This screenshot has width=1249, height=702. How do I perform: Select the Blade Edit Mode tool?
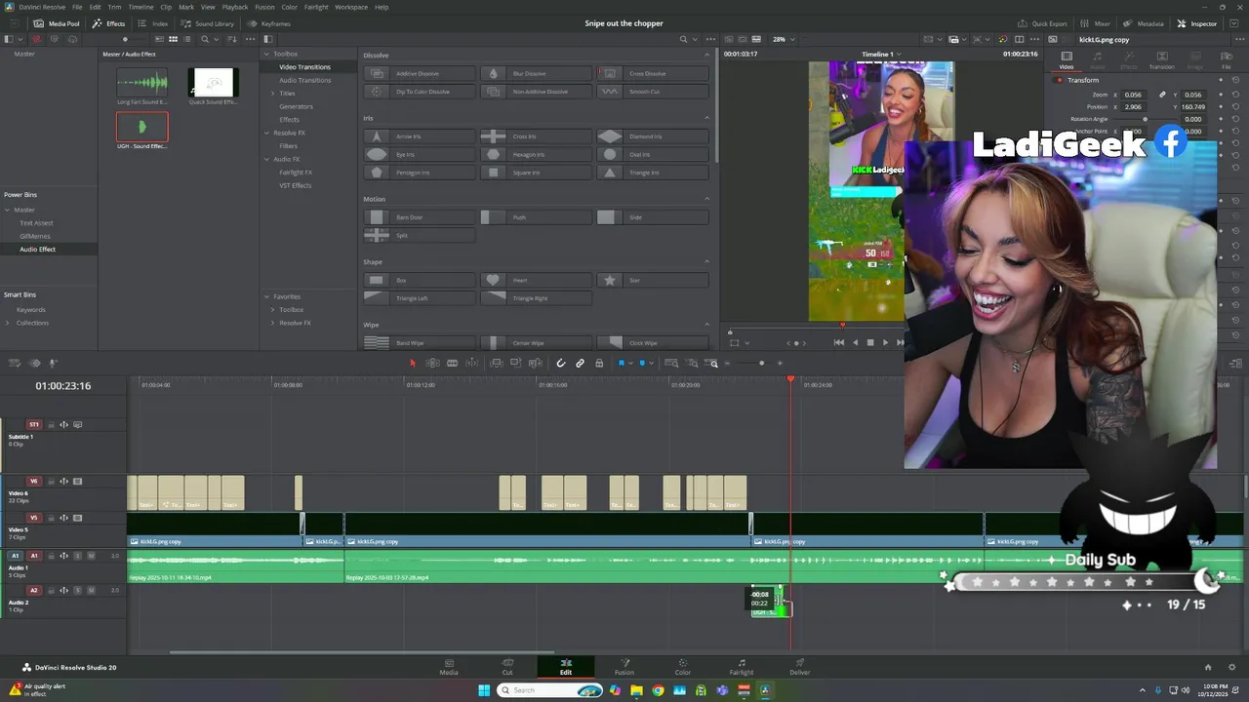click(x=472, y=363)
